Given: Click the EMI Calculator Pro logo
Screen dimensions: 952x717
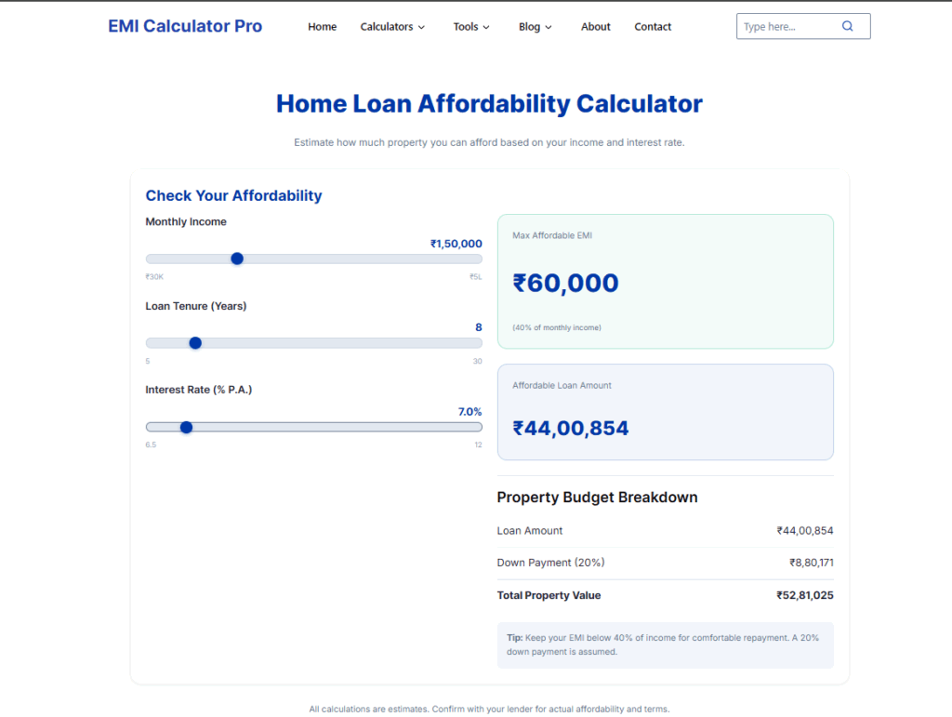Looking at the screenshot, I should click(x=184, y=26).
